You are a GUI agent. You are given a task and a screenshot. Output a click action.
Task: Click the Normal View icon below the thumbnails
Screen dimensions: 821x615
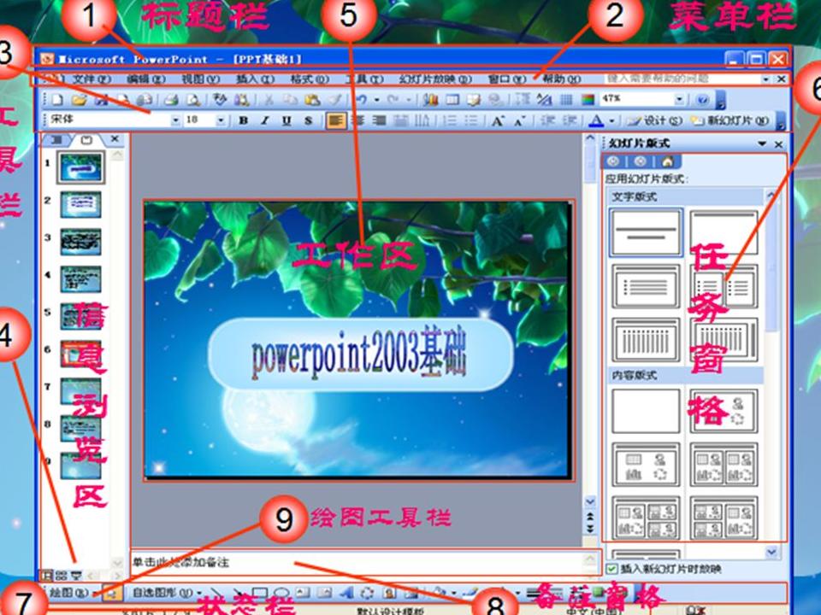[x=46, y=576]
